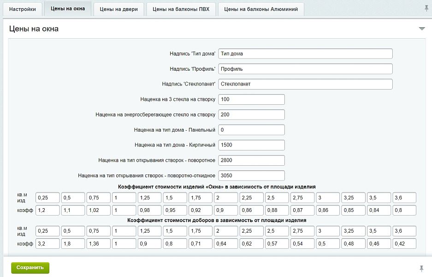The image size is (432, 277).
Task: Switch to the Цены на двери tab
Action: click(119, 9)
